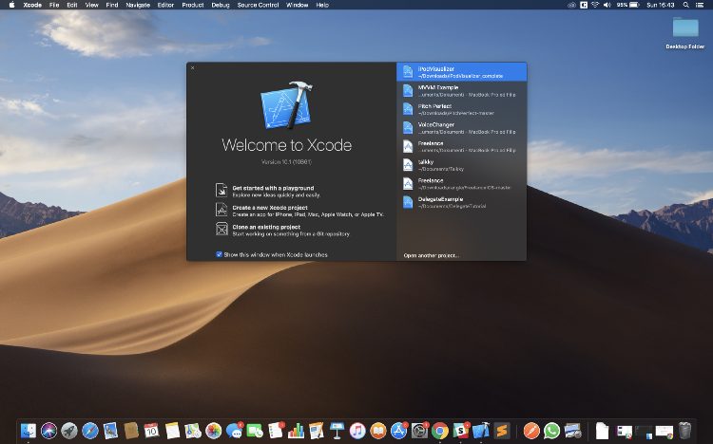This screenshot has height=444, width=713.
Task: Select the VoiceChanger recent project
Action: pyautogui.click(x=461, y=128)
